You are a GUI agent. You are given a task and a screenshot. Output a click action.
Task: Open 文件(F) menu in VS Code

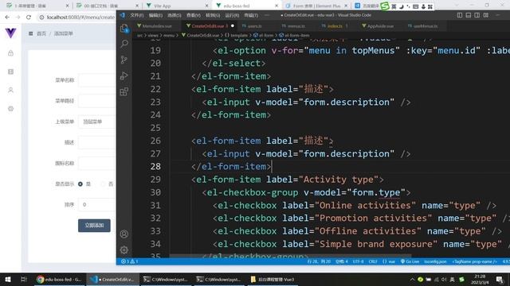(x=136, y=15)
